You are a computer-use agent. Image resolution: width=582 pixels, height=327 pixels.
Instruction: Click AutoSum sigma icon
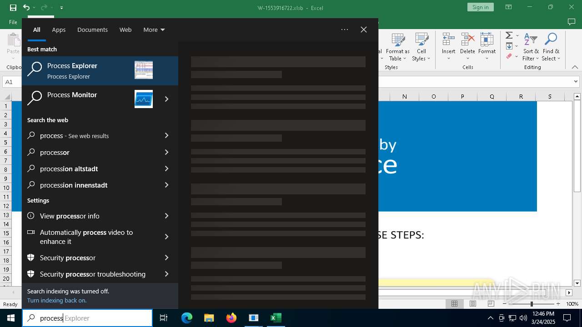[509, 35]
